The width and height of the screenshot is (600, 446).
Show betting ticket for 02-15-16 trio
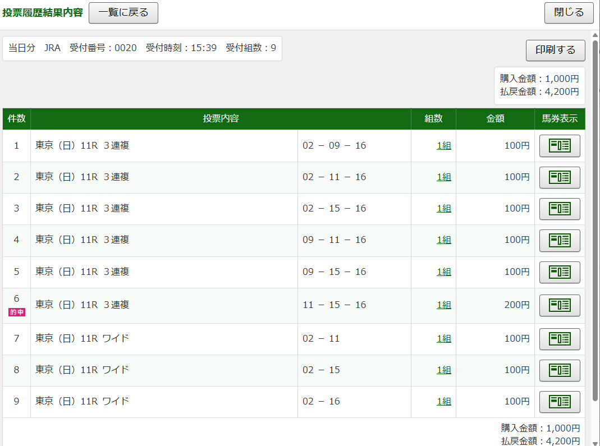coord(560,209)
